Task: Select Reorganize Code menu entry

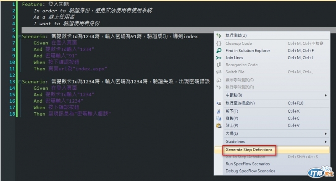Action: (272, 65)
